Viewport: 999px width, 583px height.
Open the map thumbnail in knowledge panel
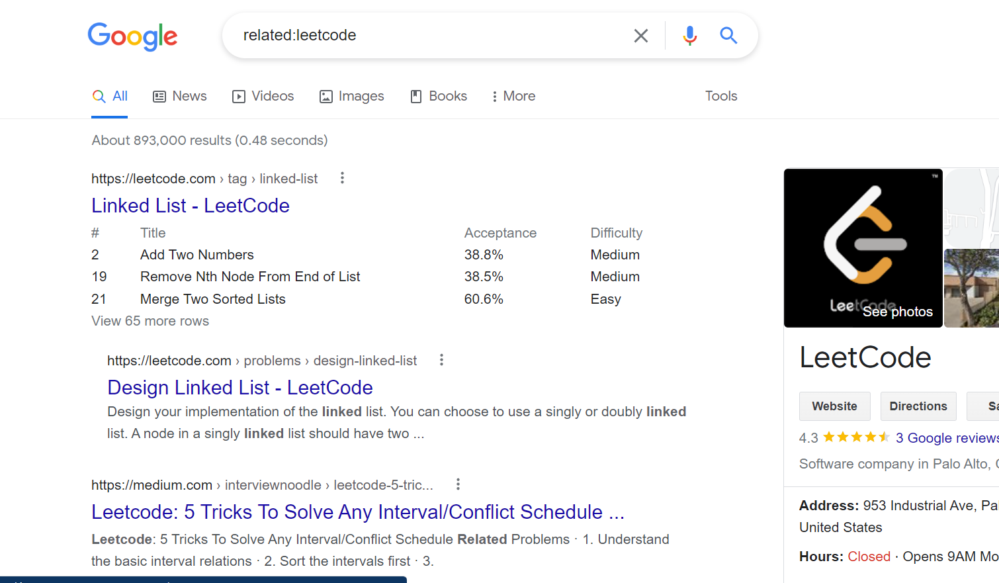pos(971,208)
